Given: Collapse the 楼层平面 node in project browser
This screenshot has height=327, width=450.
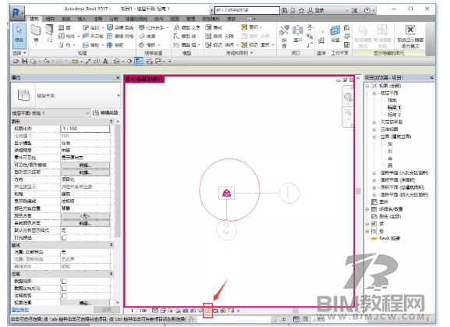Looking at the screenshot, I should point(374,93).
